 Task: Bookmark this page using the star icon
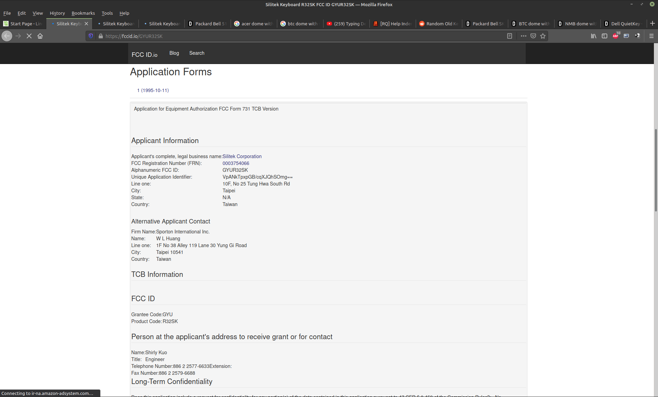(543, 36)
